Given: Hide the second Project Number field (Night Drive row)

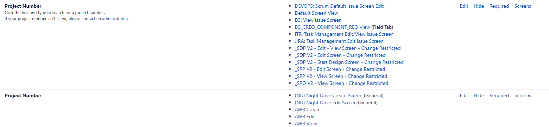Looking at the screenshot, I should pos(479,95).
